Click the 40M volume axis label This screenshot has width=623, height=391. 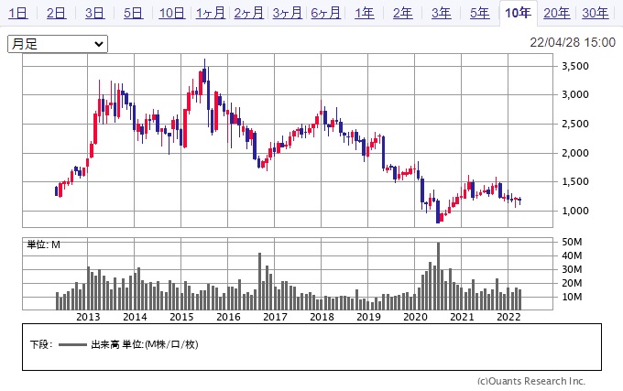point(572,255)
